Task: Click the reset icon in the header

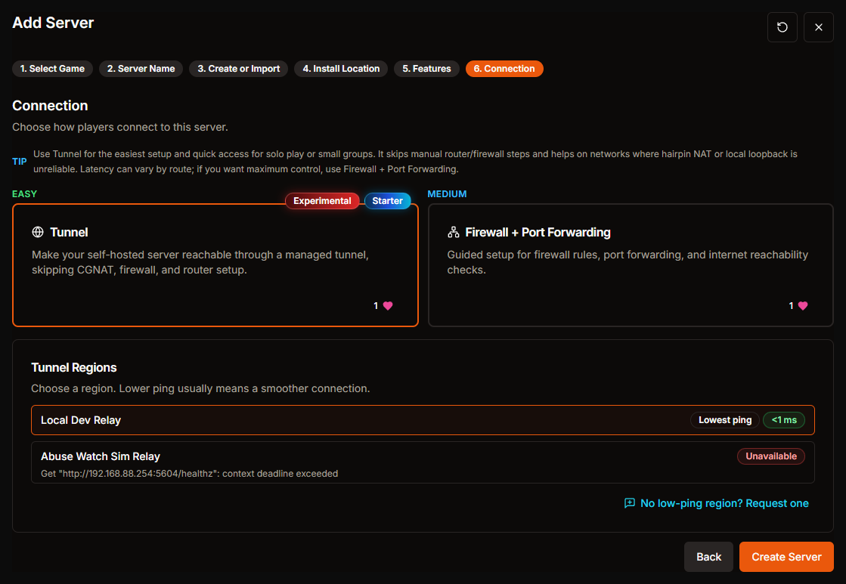Action: pyautogui.click(x=782, y=26)
